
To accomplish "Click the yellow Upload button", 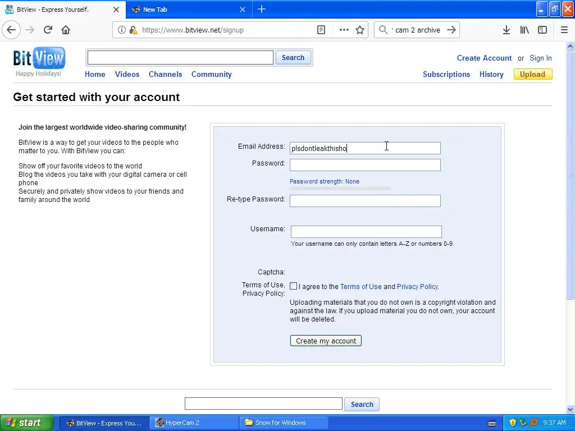I will click(x=533, y=74).
